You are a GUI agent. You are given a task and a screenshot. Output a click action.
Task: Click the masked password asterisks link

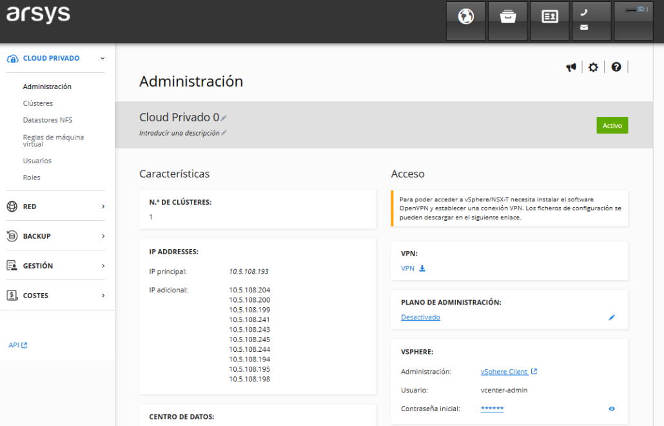[492, 409]
